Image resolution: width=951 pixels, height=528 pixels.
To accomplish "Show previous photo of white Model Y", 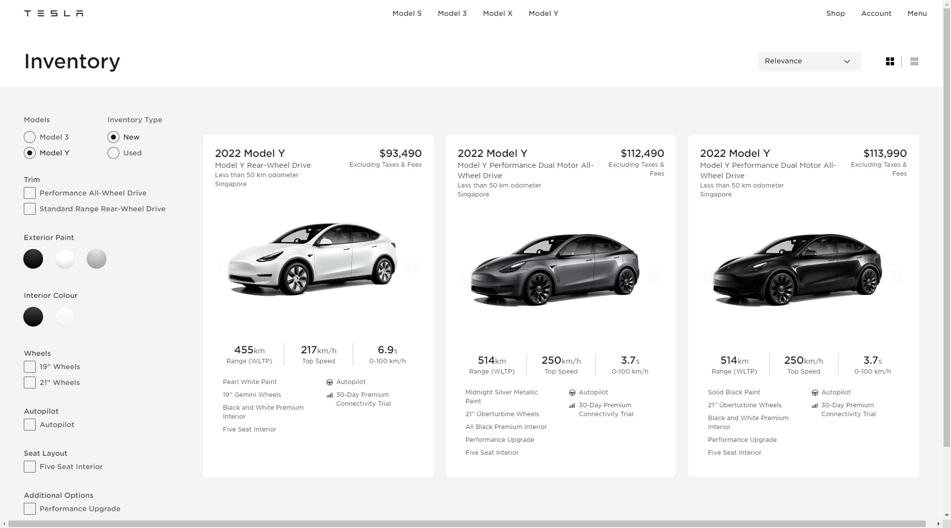I will point(223,266).
